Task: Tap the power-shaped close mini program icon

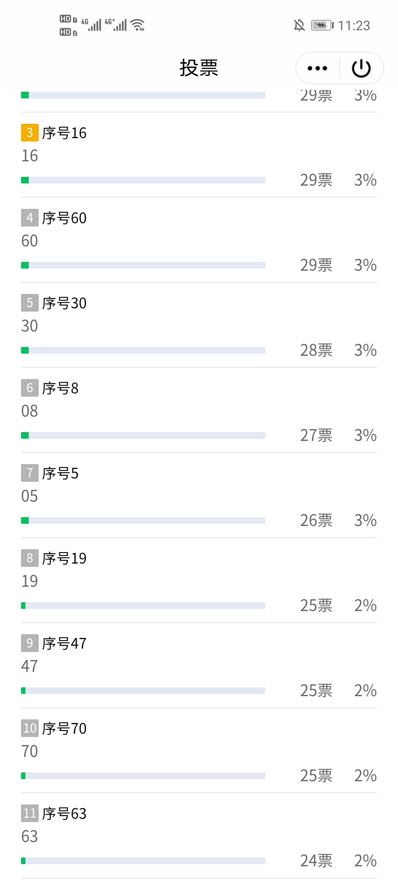Action: pyautogui.click(x=361, y=68)
